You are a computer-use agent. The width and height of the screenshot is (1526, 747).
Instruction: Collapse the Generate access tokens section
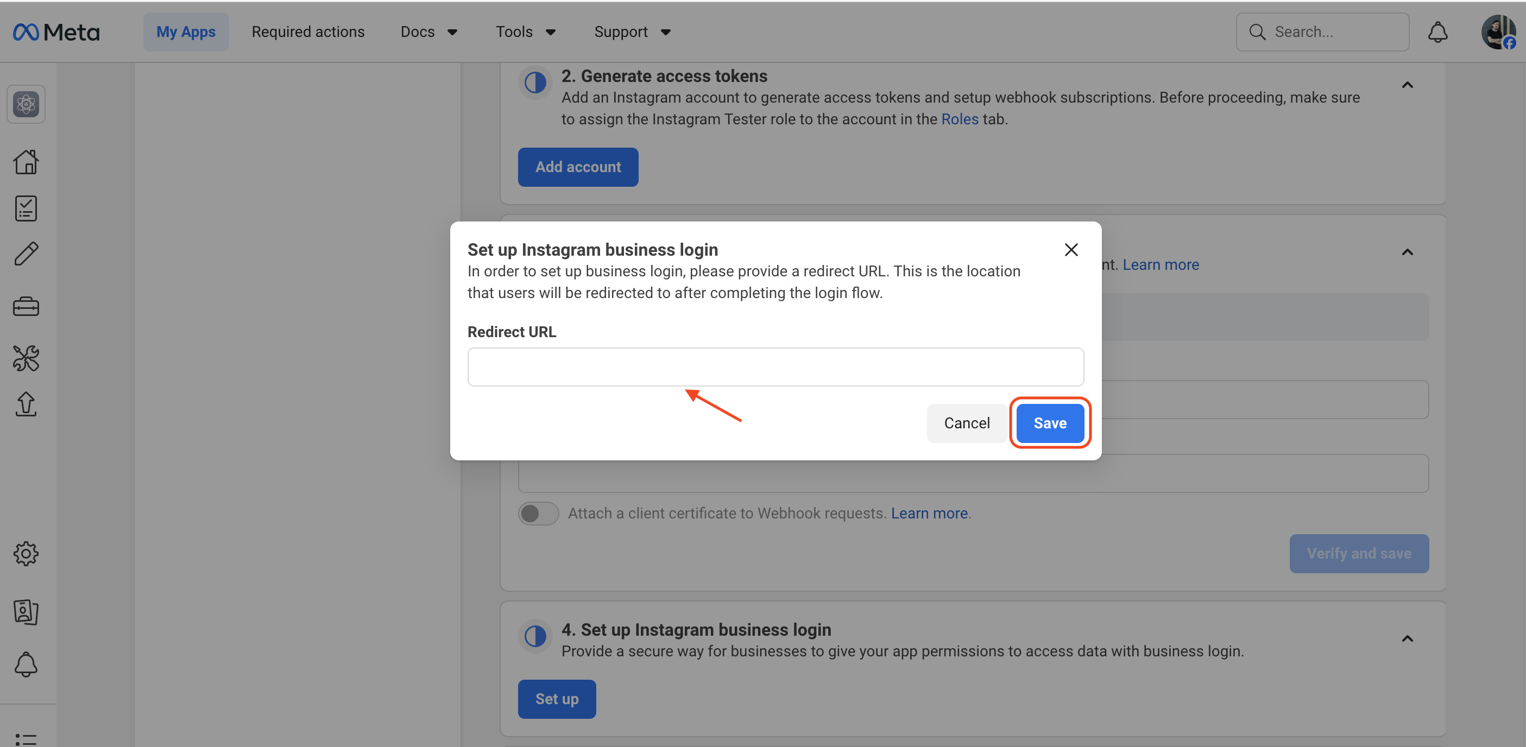point(1408,85)
